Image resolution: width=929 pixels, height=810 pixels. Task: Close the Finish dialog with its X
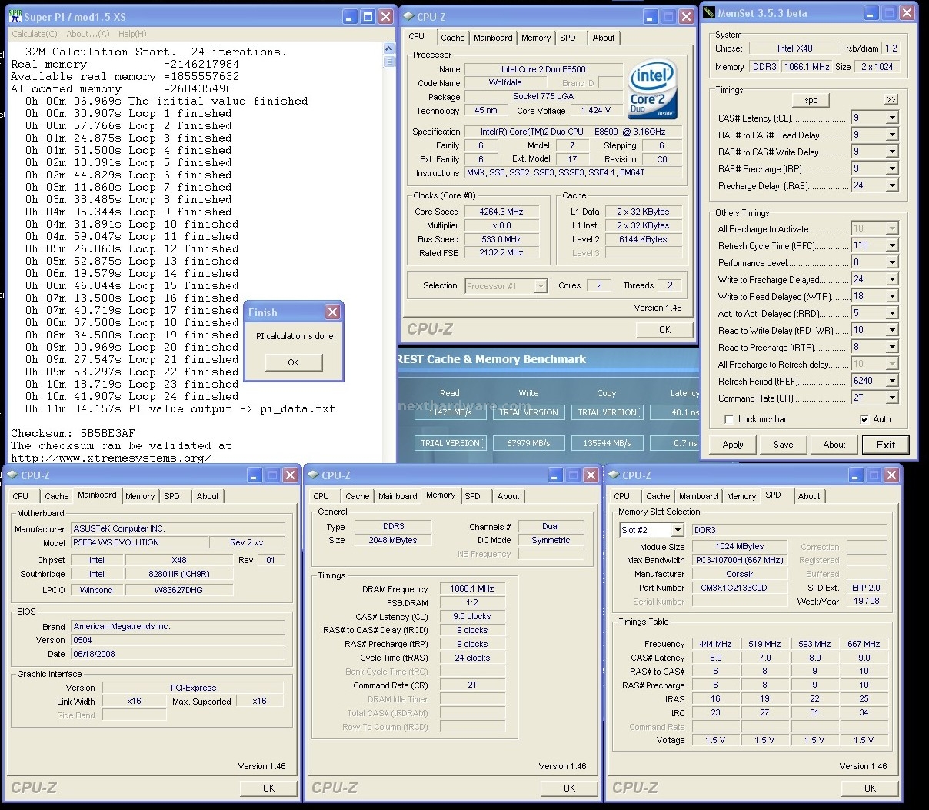click(332, 312)
